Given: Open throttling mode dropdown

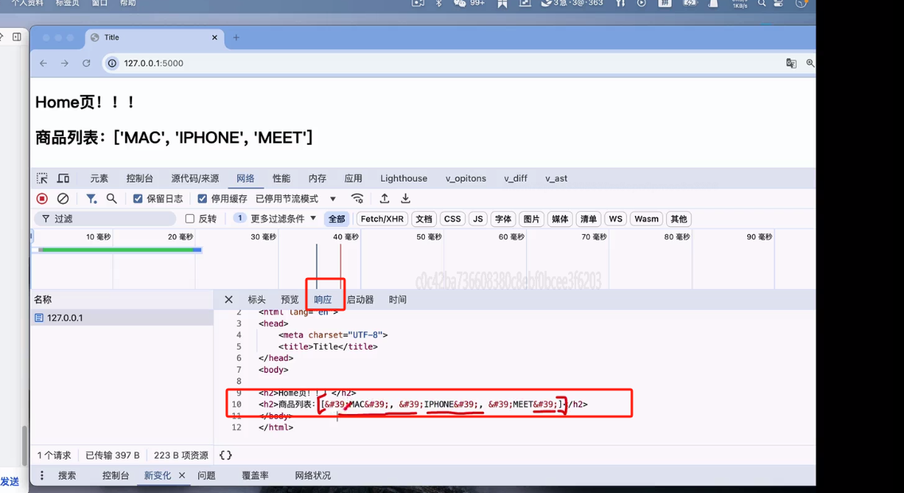Looking at the screenshot, I should point(295,198).
